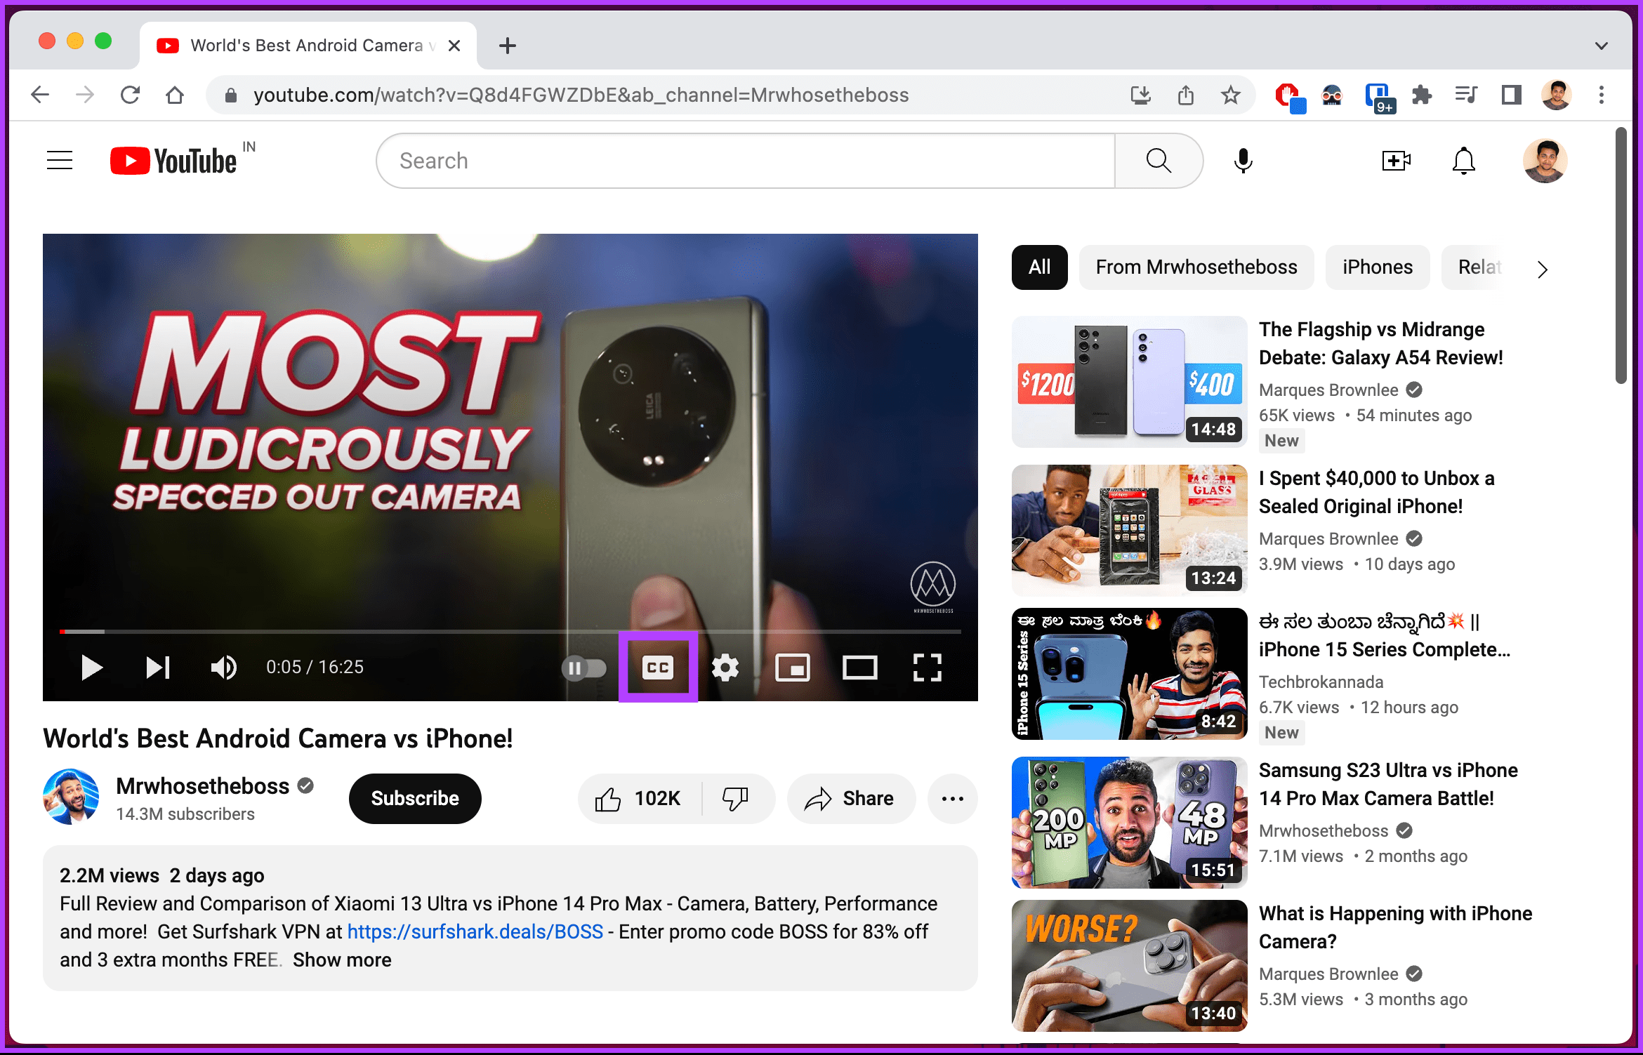Screen dimensions: 1643x1055
Task: Search with voice microphone
Action: tap(1243, 161)
